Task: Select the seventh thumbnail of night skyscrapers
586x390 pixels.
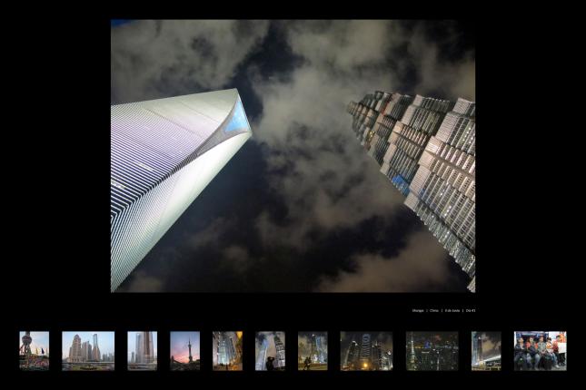Action: [313, 350]
